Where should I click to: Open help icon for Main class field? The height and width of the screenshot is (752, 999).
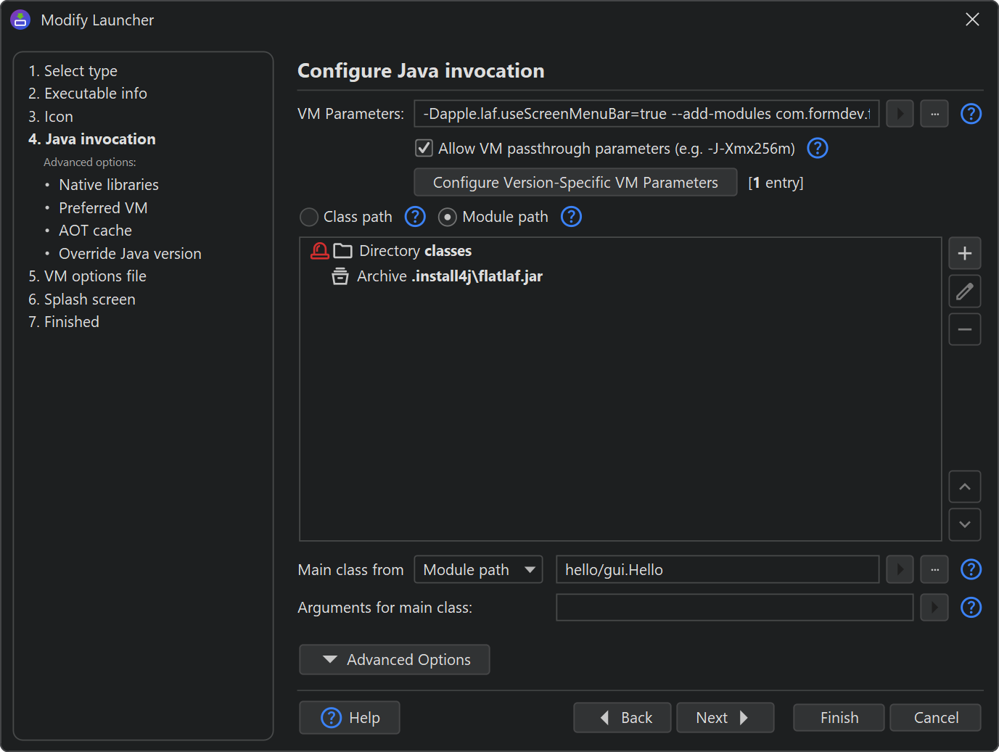pos(971,569)
